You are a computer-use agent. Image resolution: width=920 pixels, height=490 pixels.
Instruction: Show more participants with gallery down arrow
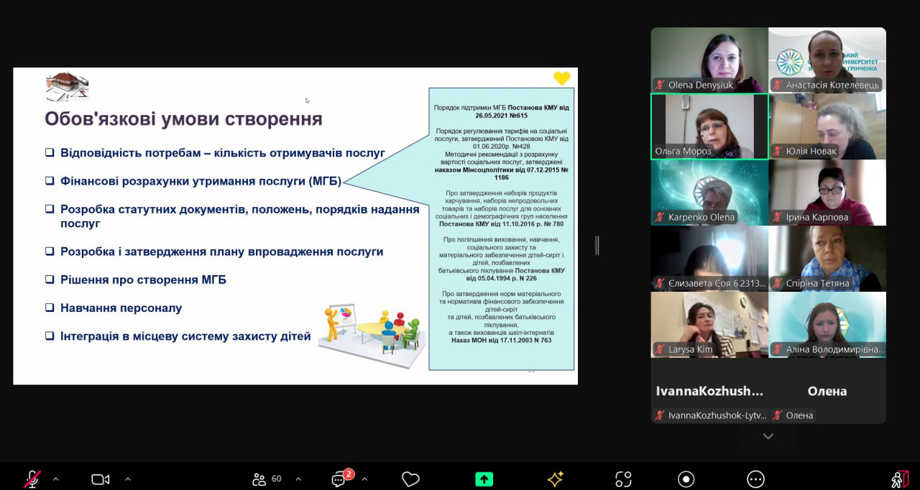tap(768, 437)
